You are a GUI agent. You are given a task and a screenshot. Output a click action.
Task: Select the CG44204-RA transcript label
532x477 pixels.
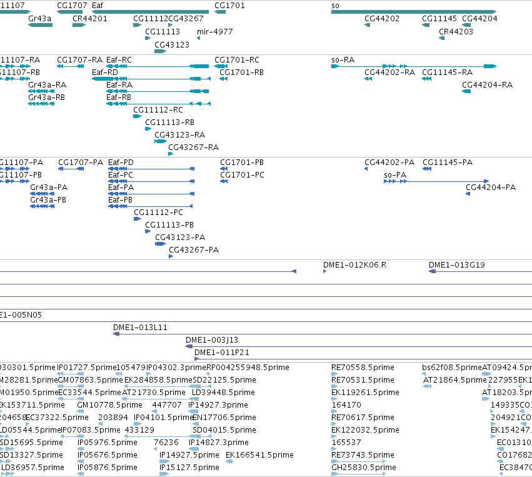point(487,85)
